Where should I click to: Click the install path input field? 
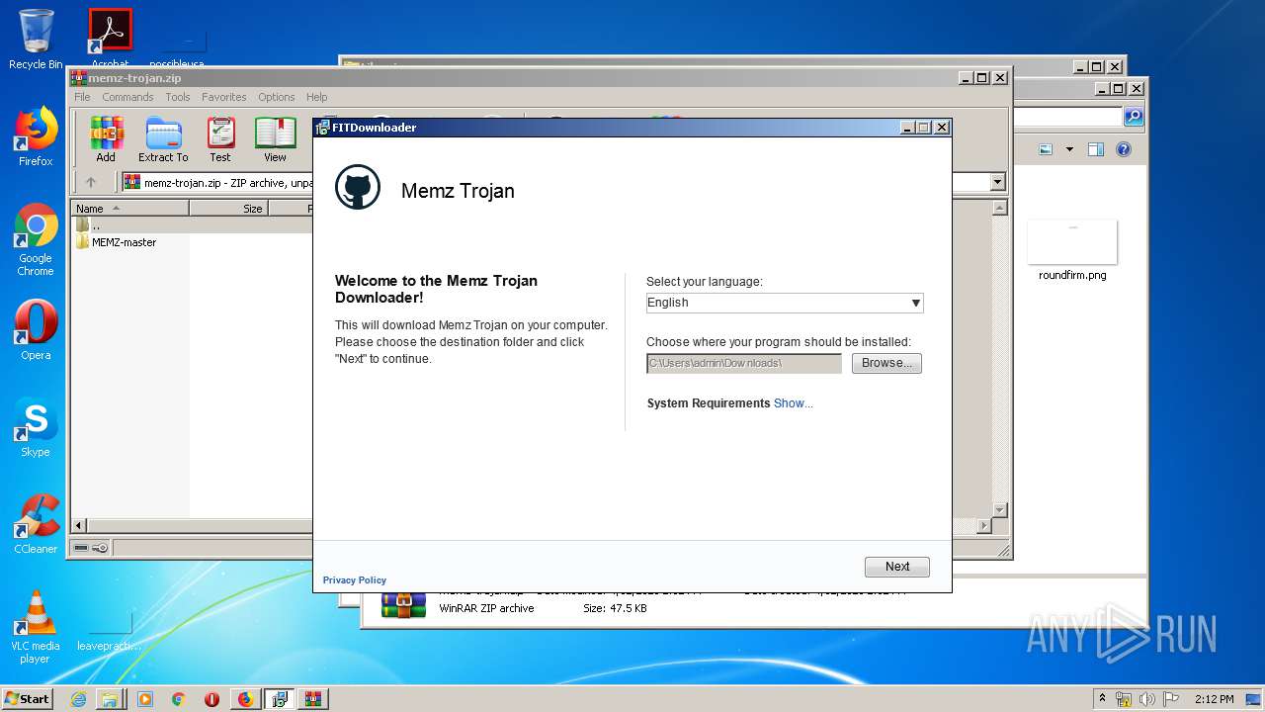coord(744,363)
